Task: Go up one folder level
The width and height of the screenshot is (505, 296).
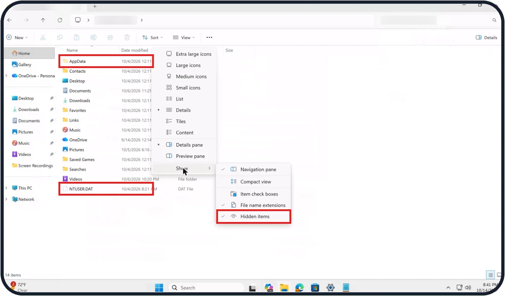Action: [x=43, y=20]
